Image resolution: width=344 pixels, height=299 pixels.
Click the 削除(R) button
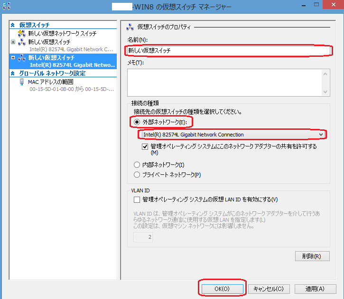tap(312, 256)
